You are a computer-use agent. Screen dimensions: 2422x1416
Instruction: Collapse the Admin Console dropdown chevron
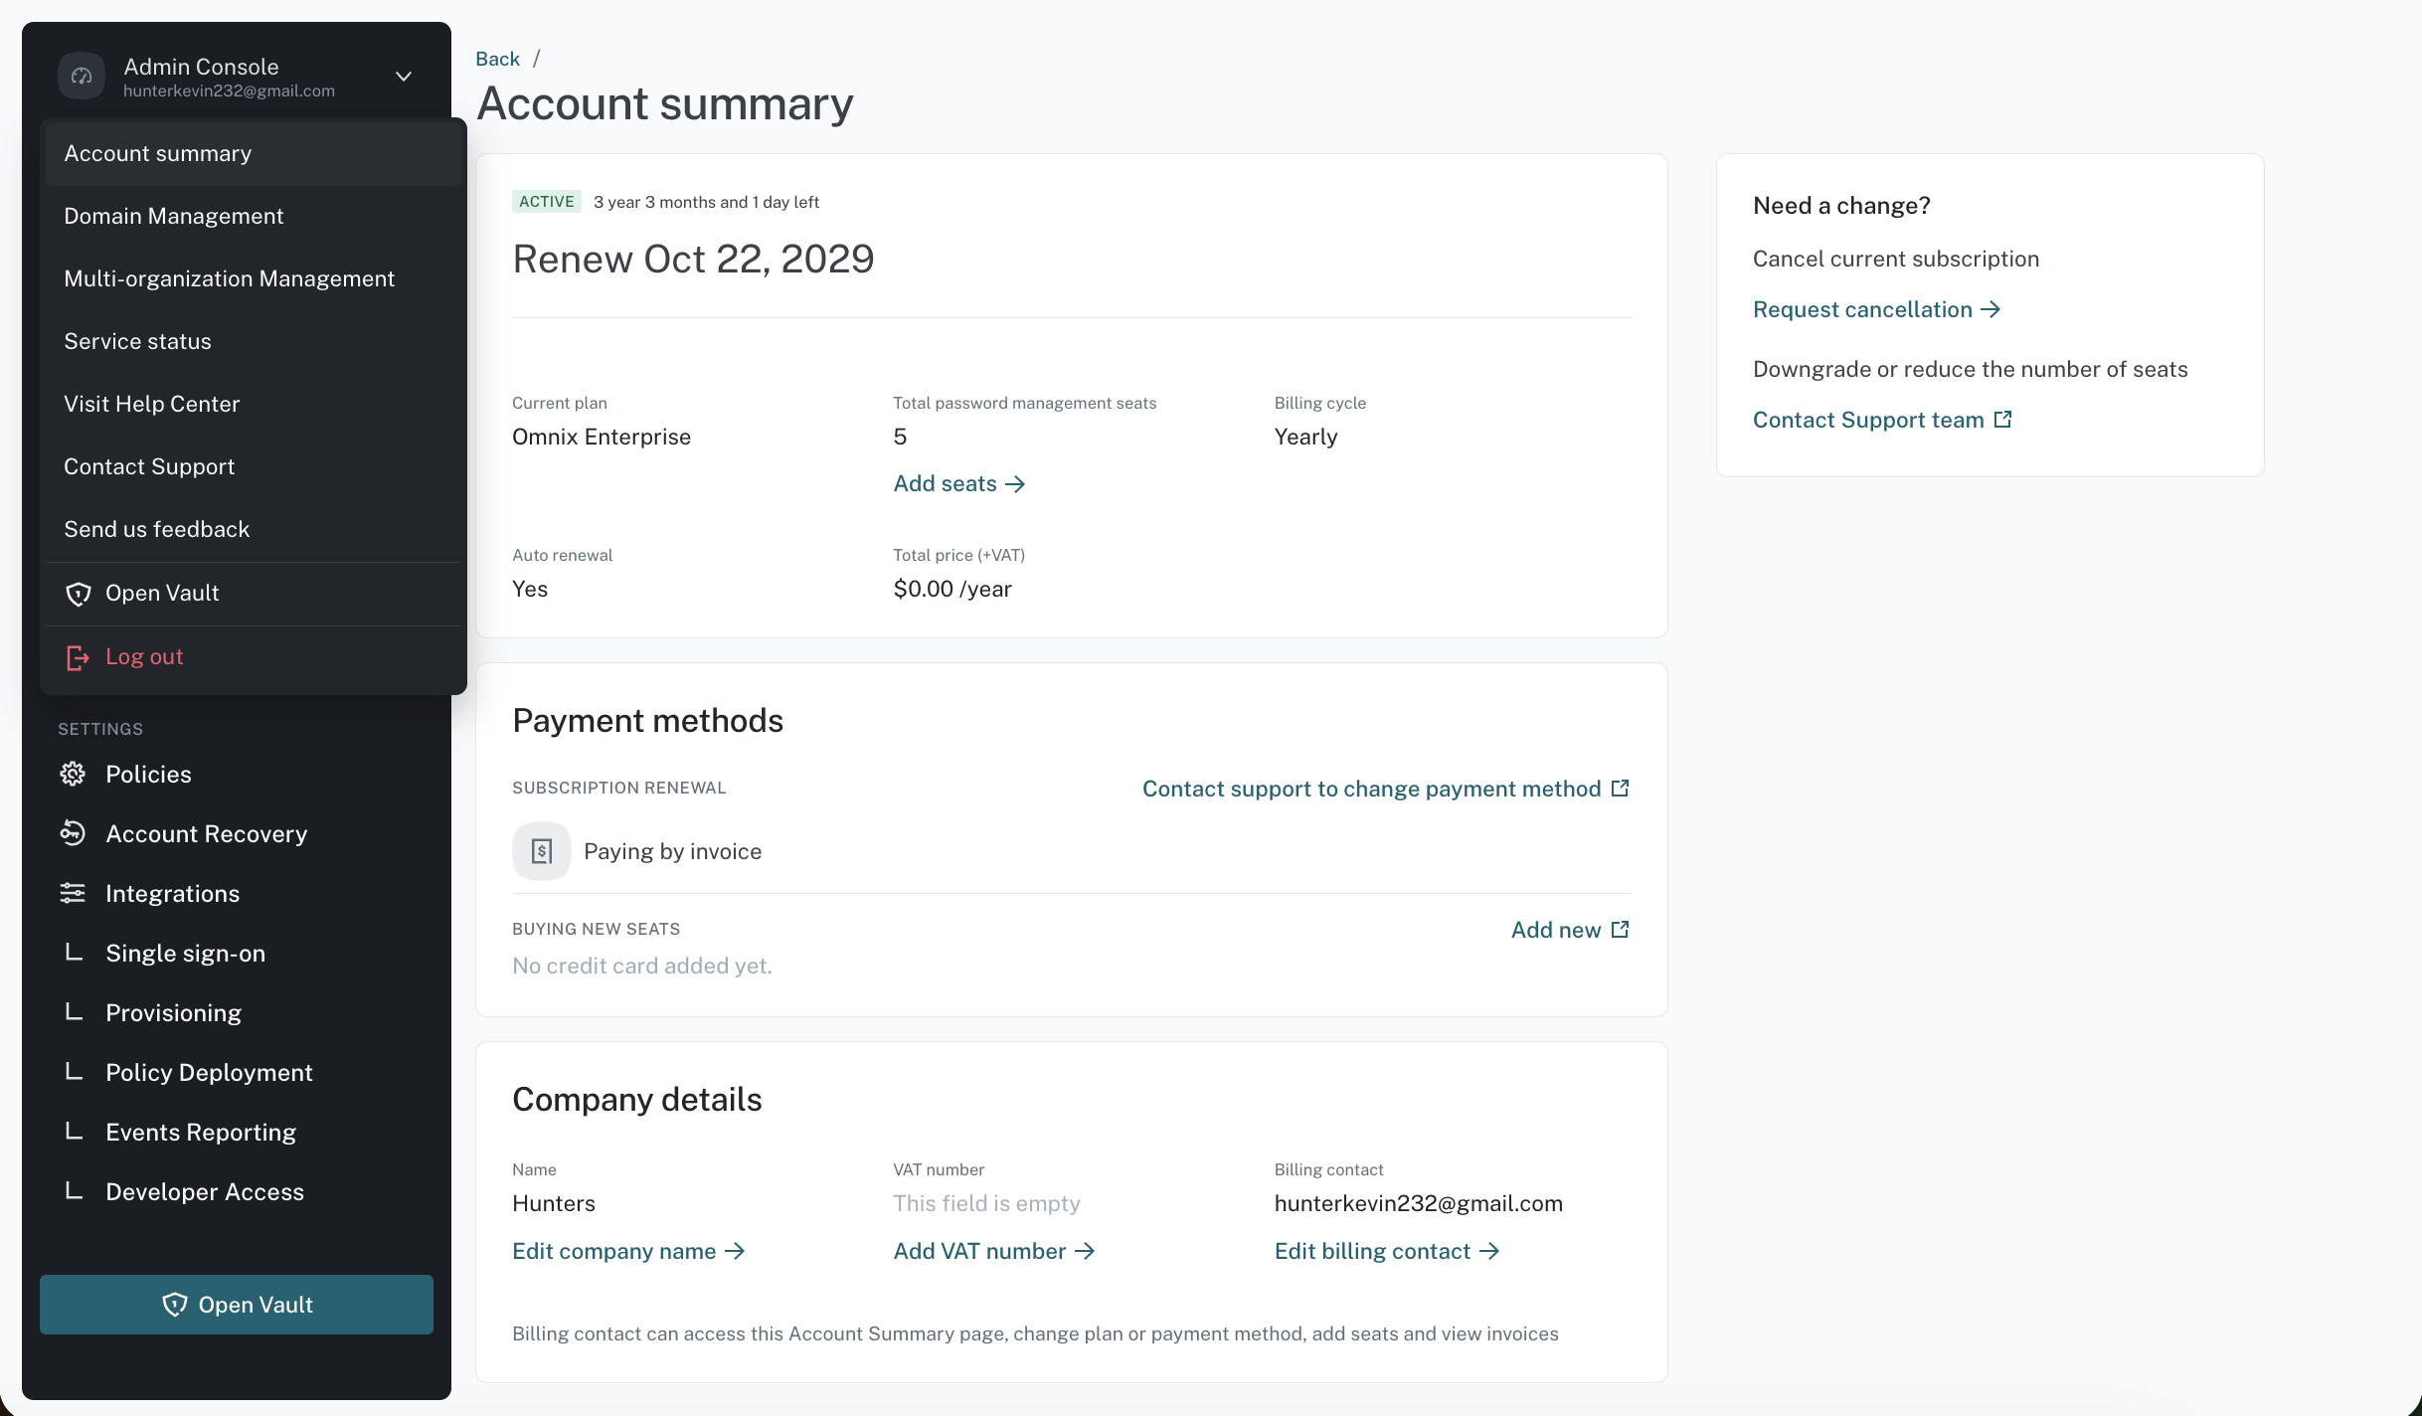[404, 77]
